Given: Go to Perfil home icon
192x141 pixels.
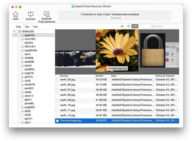Looking at the screenshot, I should [16, 15].
